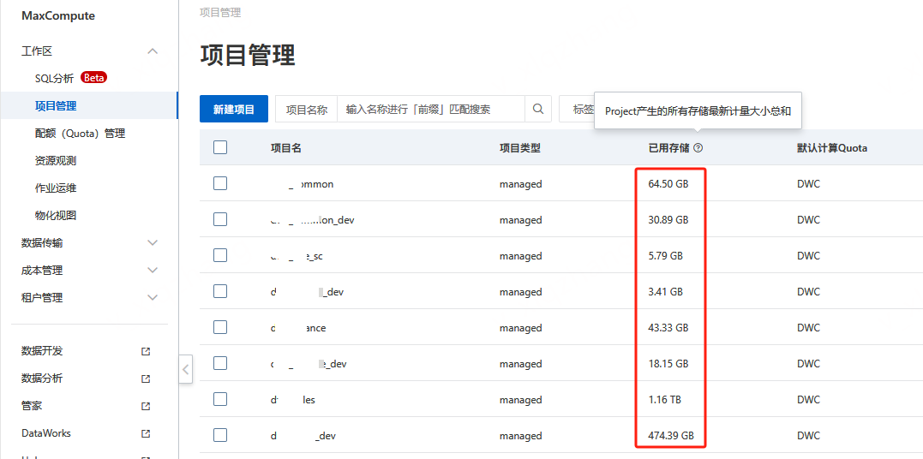Check the row with 1.16 TB storage

click(x=220, y=400)
